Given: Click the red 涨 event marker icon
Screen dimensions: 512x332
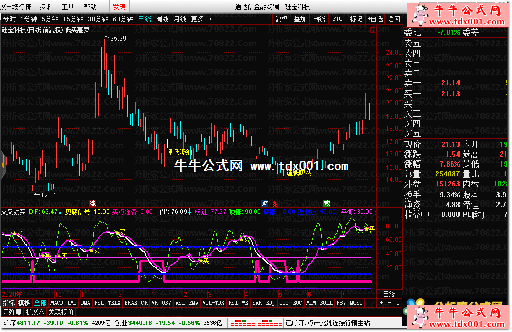Looking at the screenshot, I should click(x=93, y=203).
